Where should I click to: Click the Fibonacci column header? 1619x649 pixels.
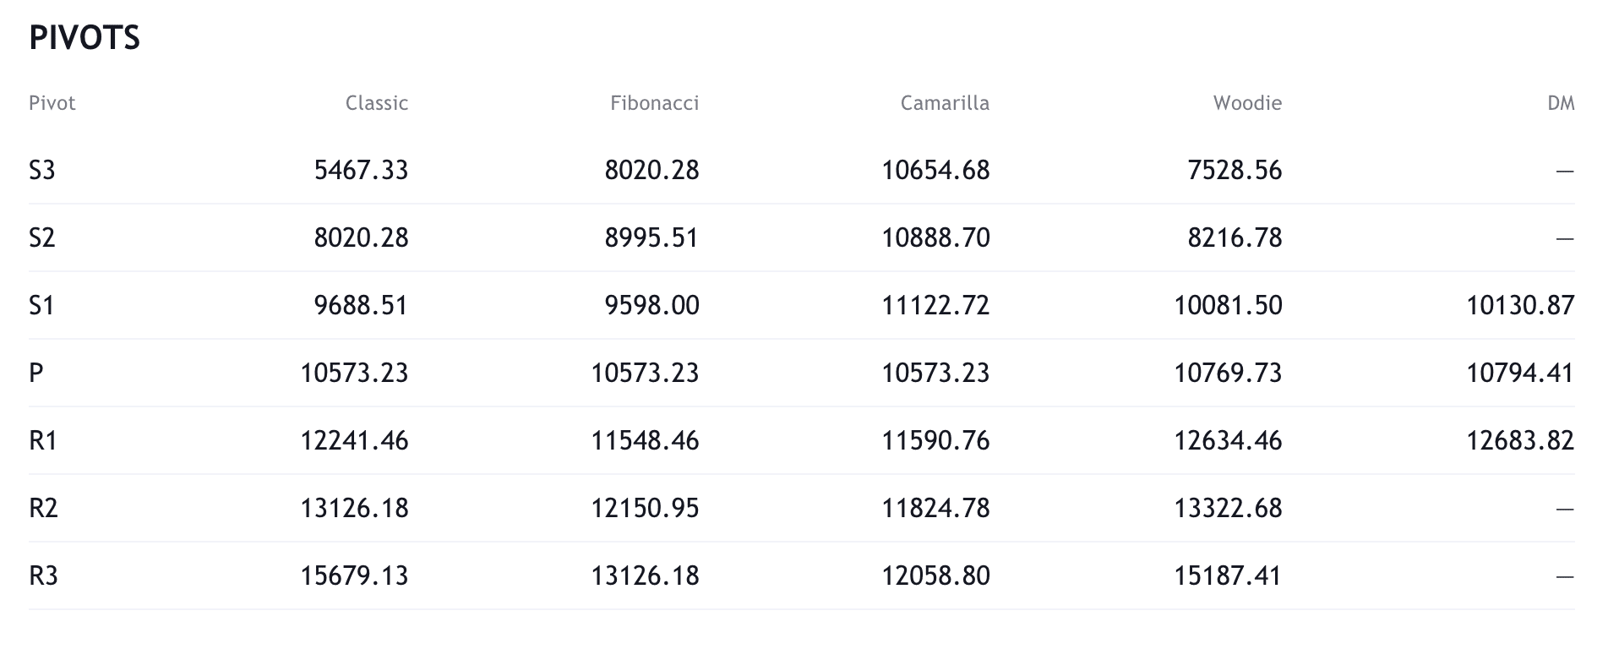coord(654,103)
